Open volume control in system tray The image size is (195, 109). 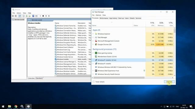click(173, 107)
